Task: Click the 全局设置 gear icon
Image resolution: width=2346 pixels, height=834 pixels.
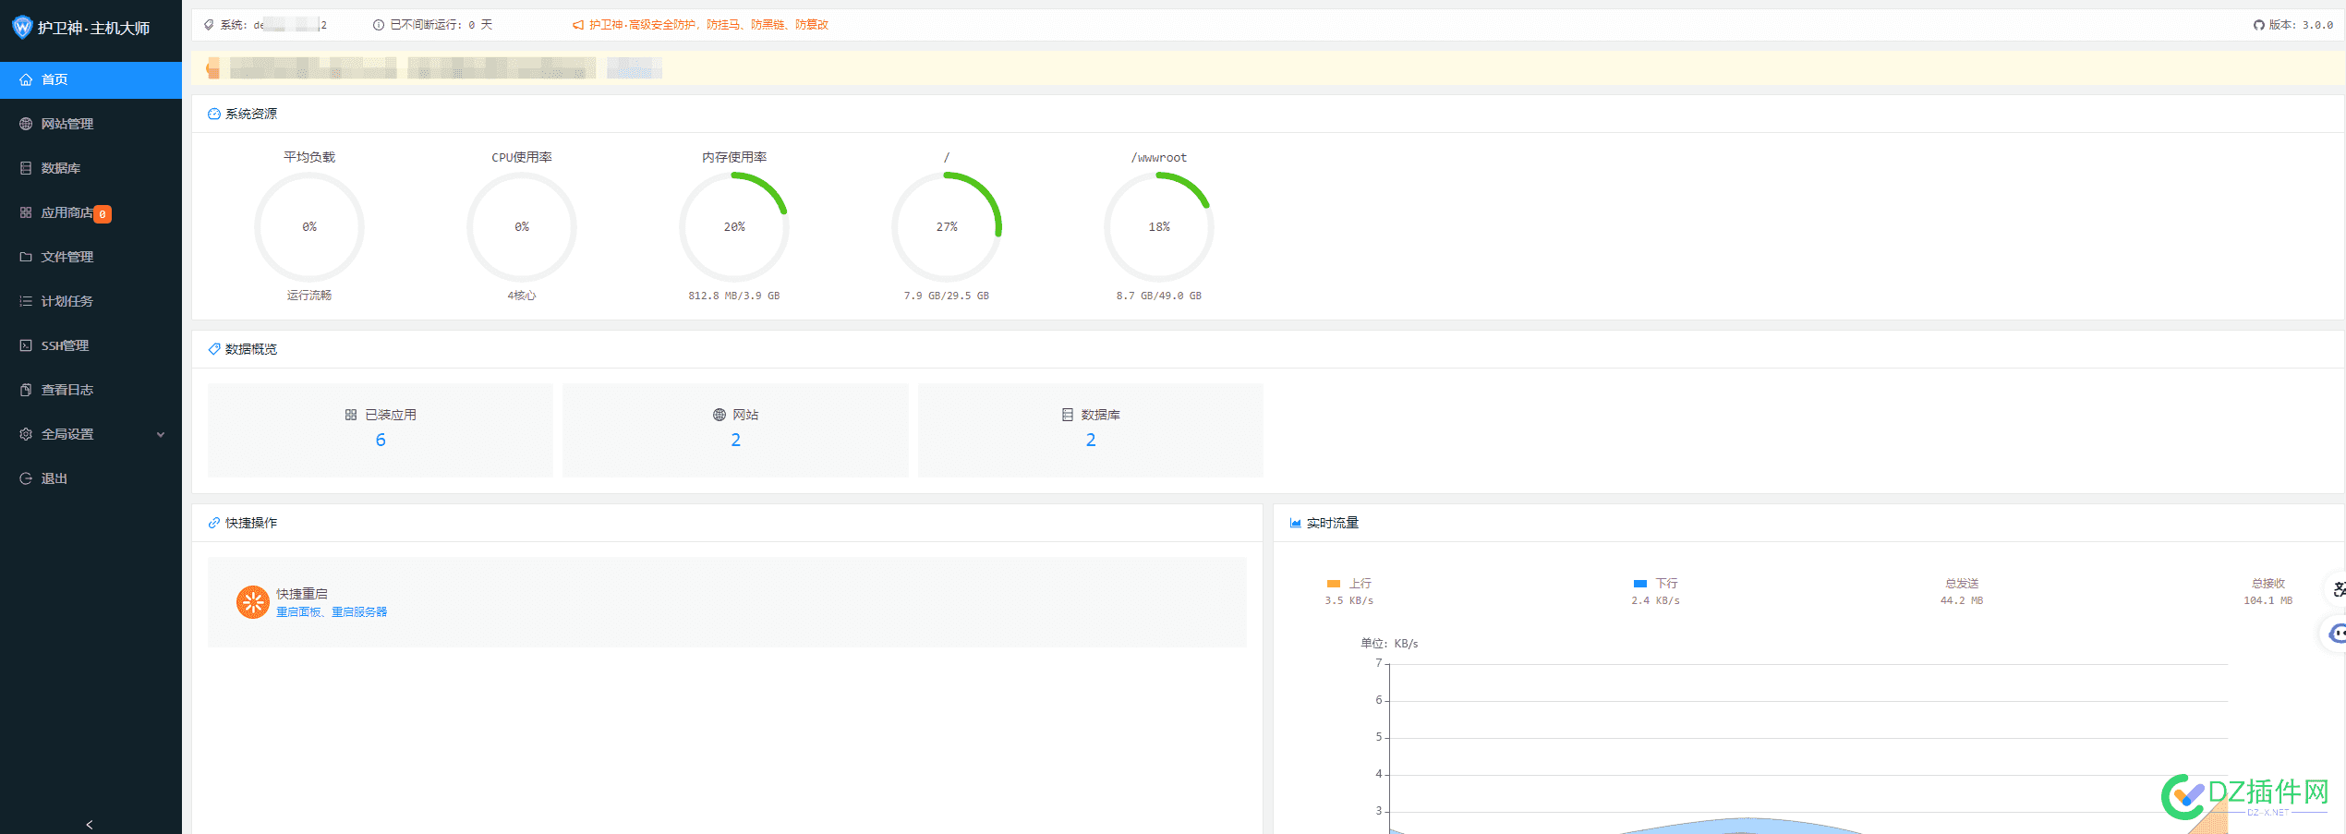Action: tap(26, 434)
